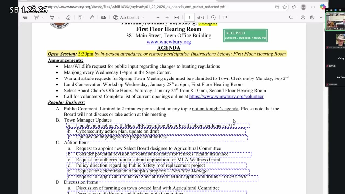Screen dimensions: 345x194
Task: Expand the Draw tool options arrow
Action: (59, 18)
